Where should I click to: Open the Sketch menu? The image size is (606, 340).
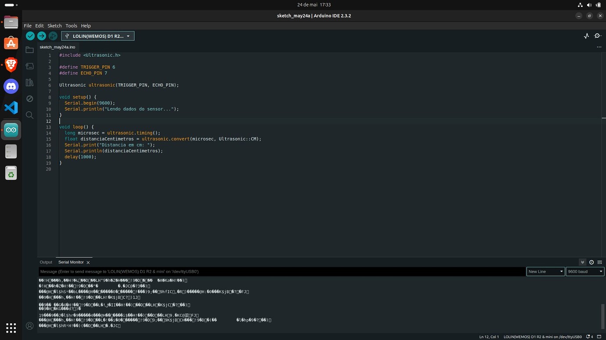54,26
